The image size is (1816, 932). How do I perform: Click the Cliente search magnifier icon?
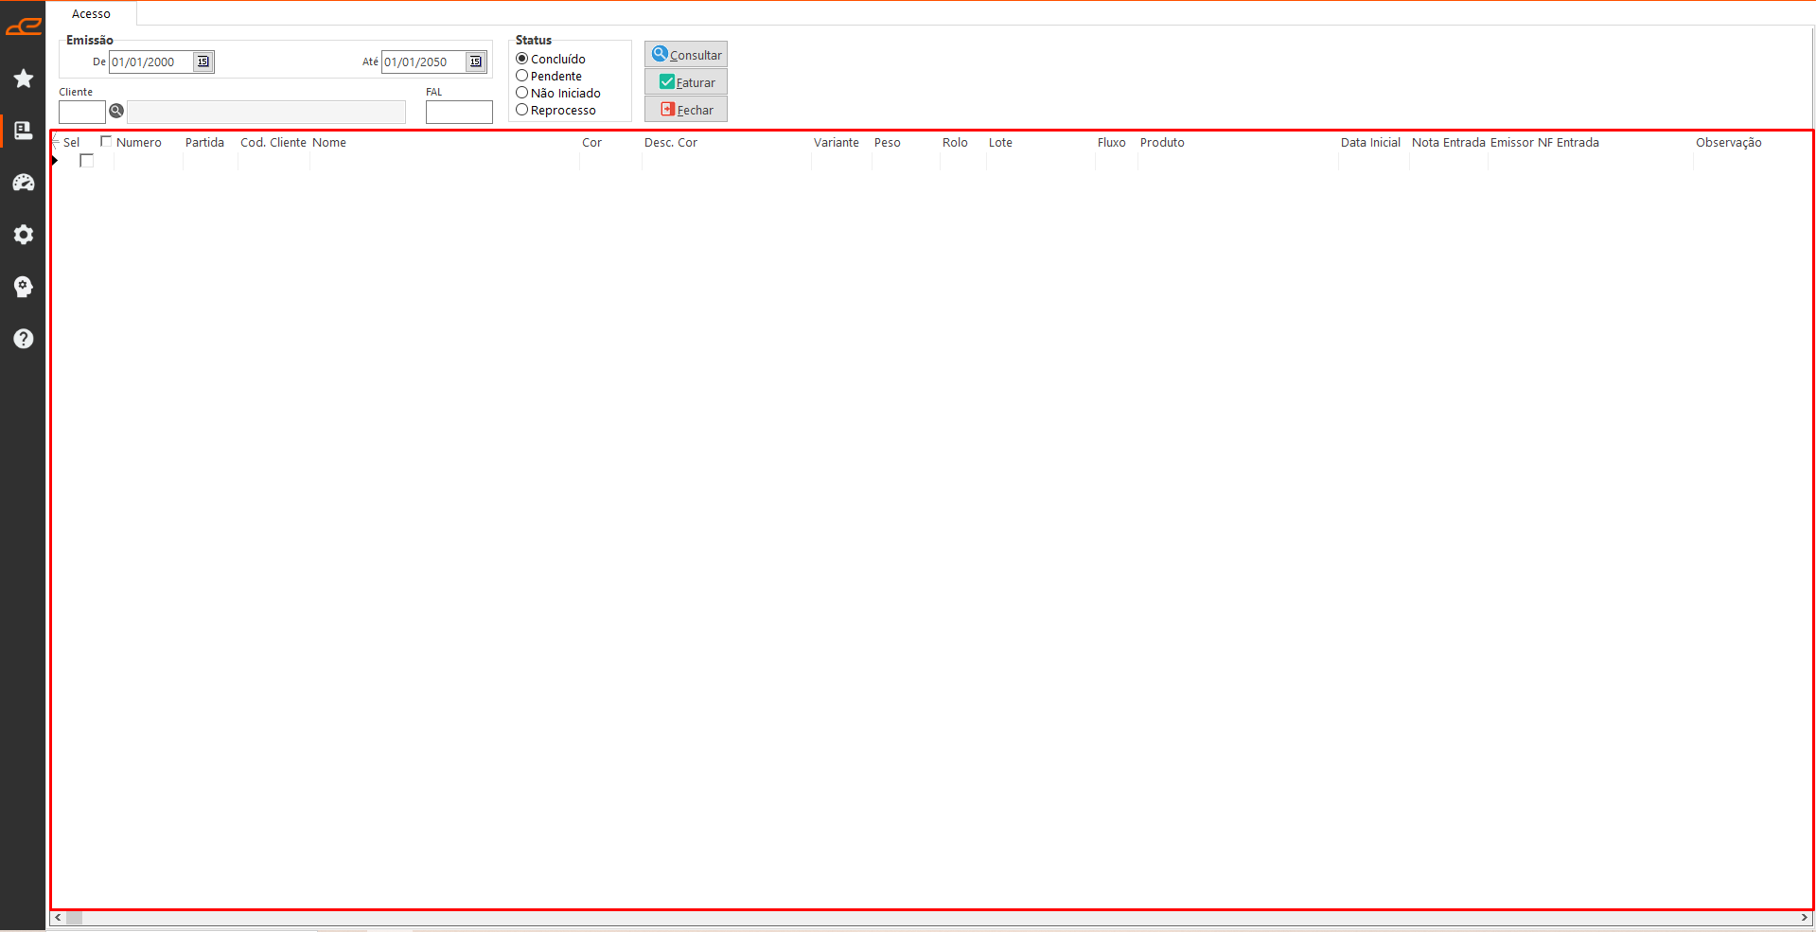point(116,112)
